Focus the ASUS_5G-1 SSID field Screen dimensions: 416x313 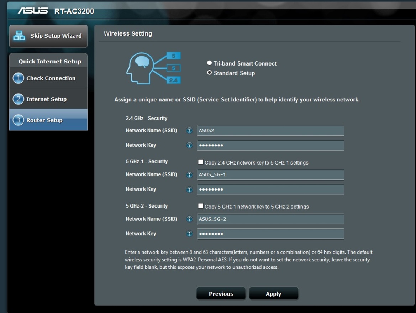(x=270, y=175)
